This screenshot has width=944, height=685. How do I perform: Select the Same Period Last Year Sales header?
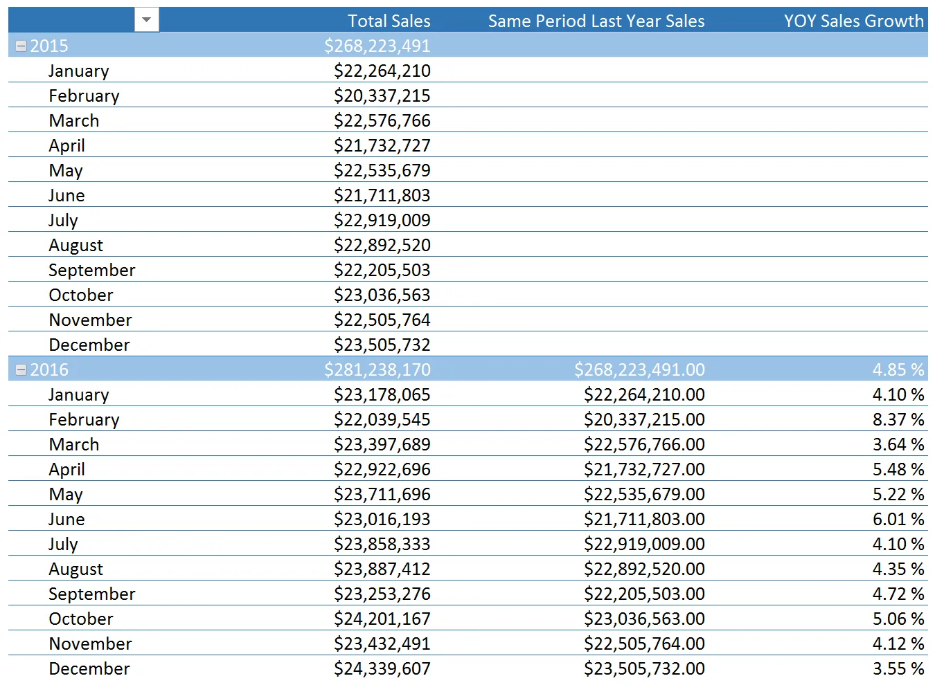click(x=596, y=21)
